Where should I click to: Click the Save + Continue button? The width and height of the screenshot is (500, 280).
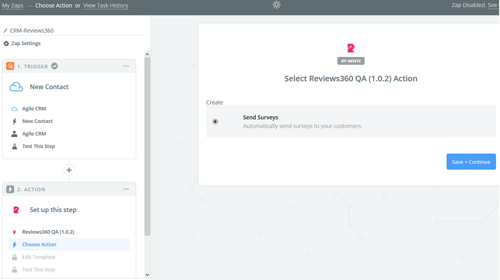[x=471, y=162]
